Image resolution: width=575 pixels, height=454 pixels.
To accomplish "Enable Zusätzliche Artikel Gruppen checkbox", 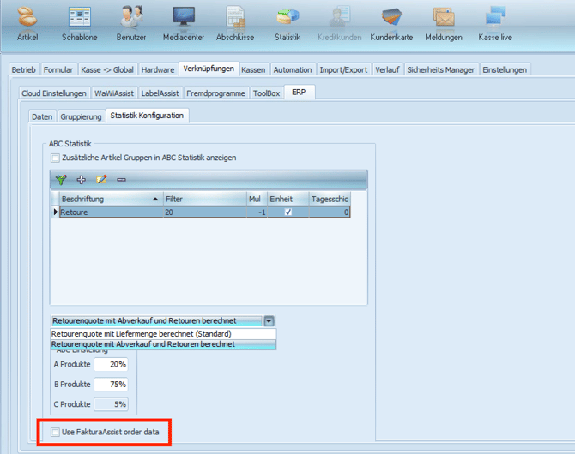I will [x=56, y=158].
